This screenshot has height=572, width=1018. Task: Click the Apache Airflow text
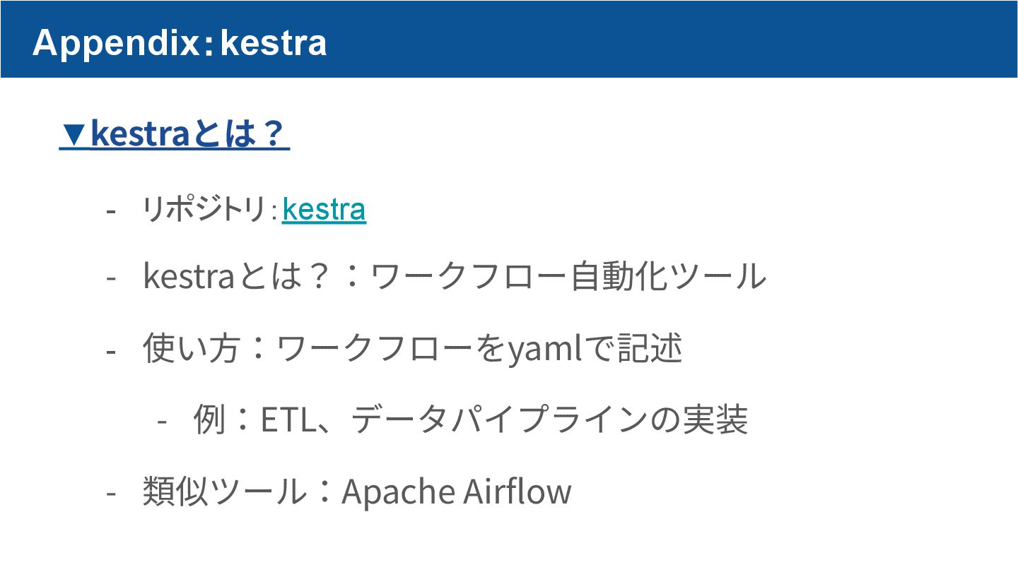(x=456, y=491)
